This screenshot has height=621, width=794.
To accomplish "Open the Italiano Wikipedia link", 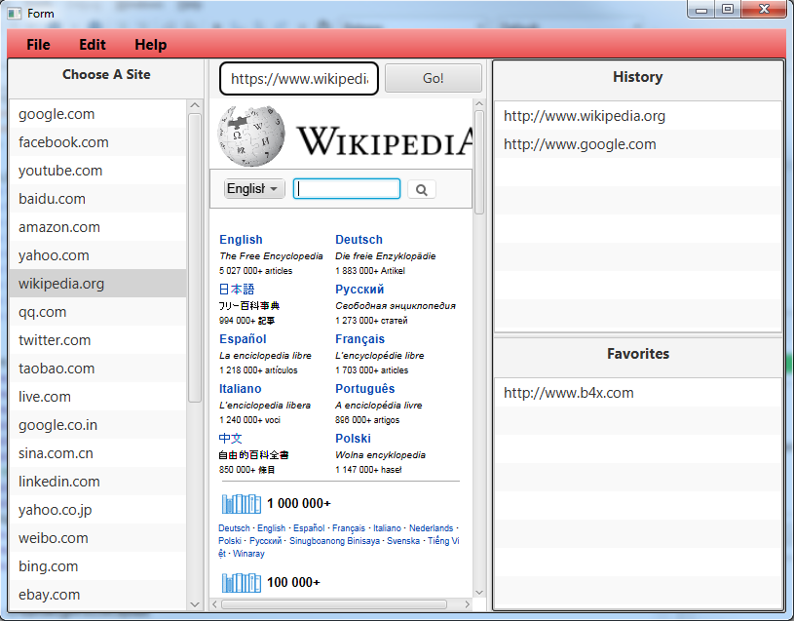I will click(x=240, y=389).
